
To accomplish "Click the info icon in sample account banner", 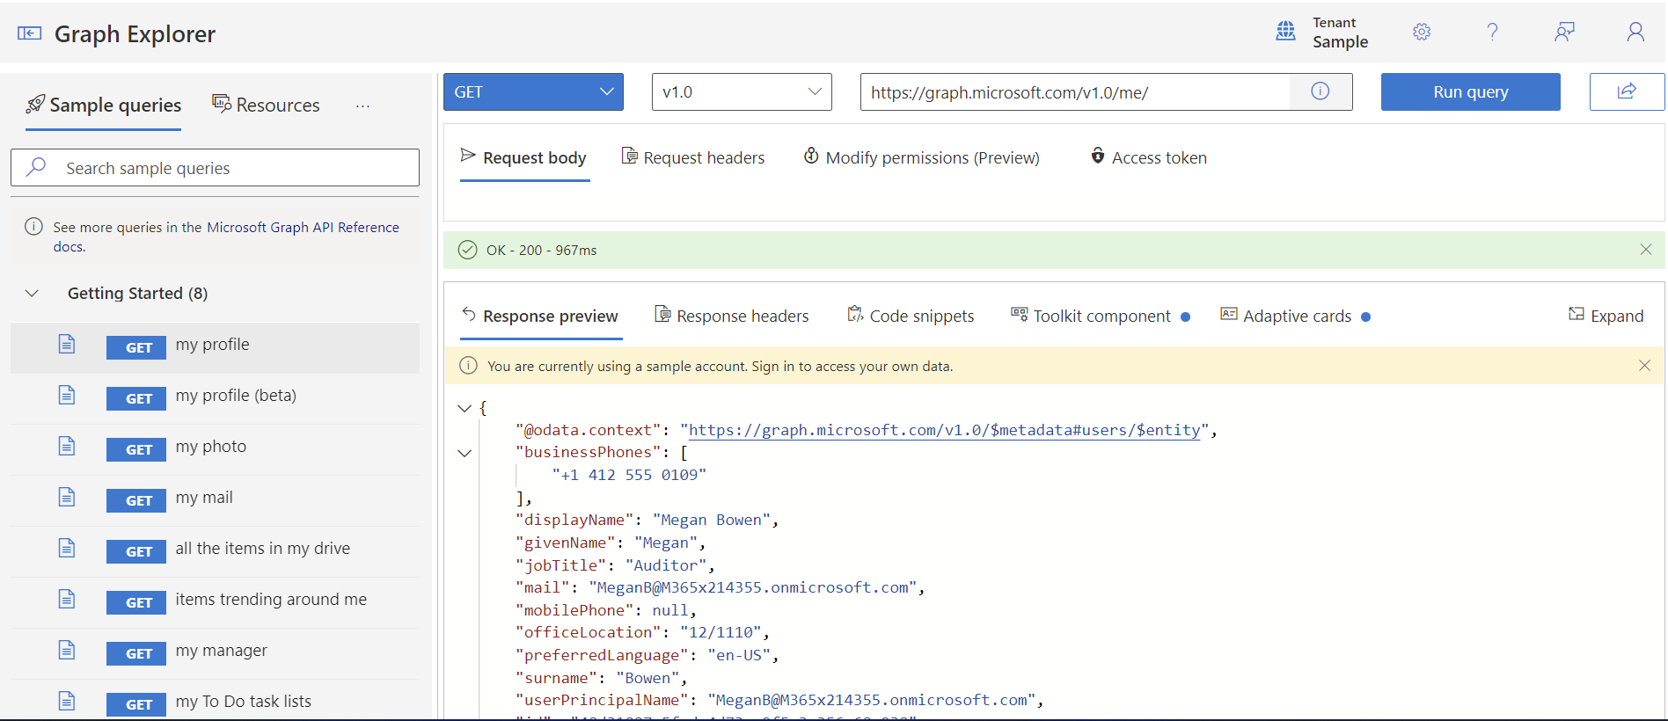I will [469, 366].
